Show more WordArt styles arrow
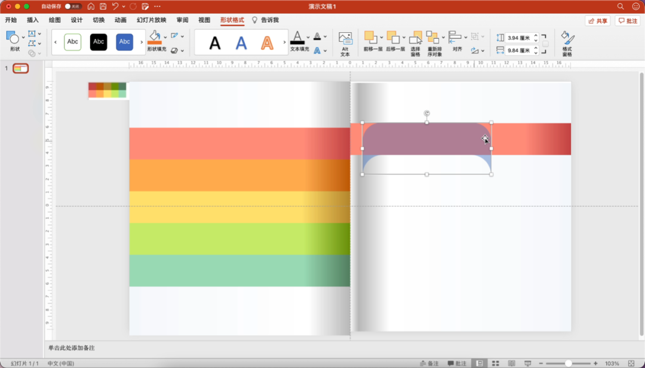645x368 pixels. coord(284,42)
